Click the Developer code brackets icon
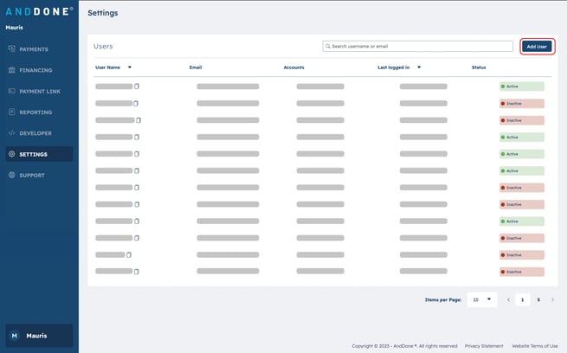This screenshot has width=567, height=353. click(11, 133)
